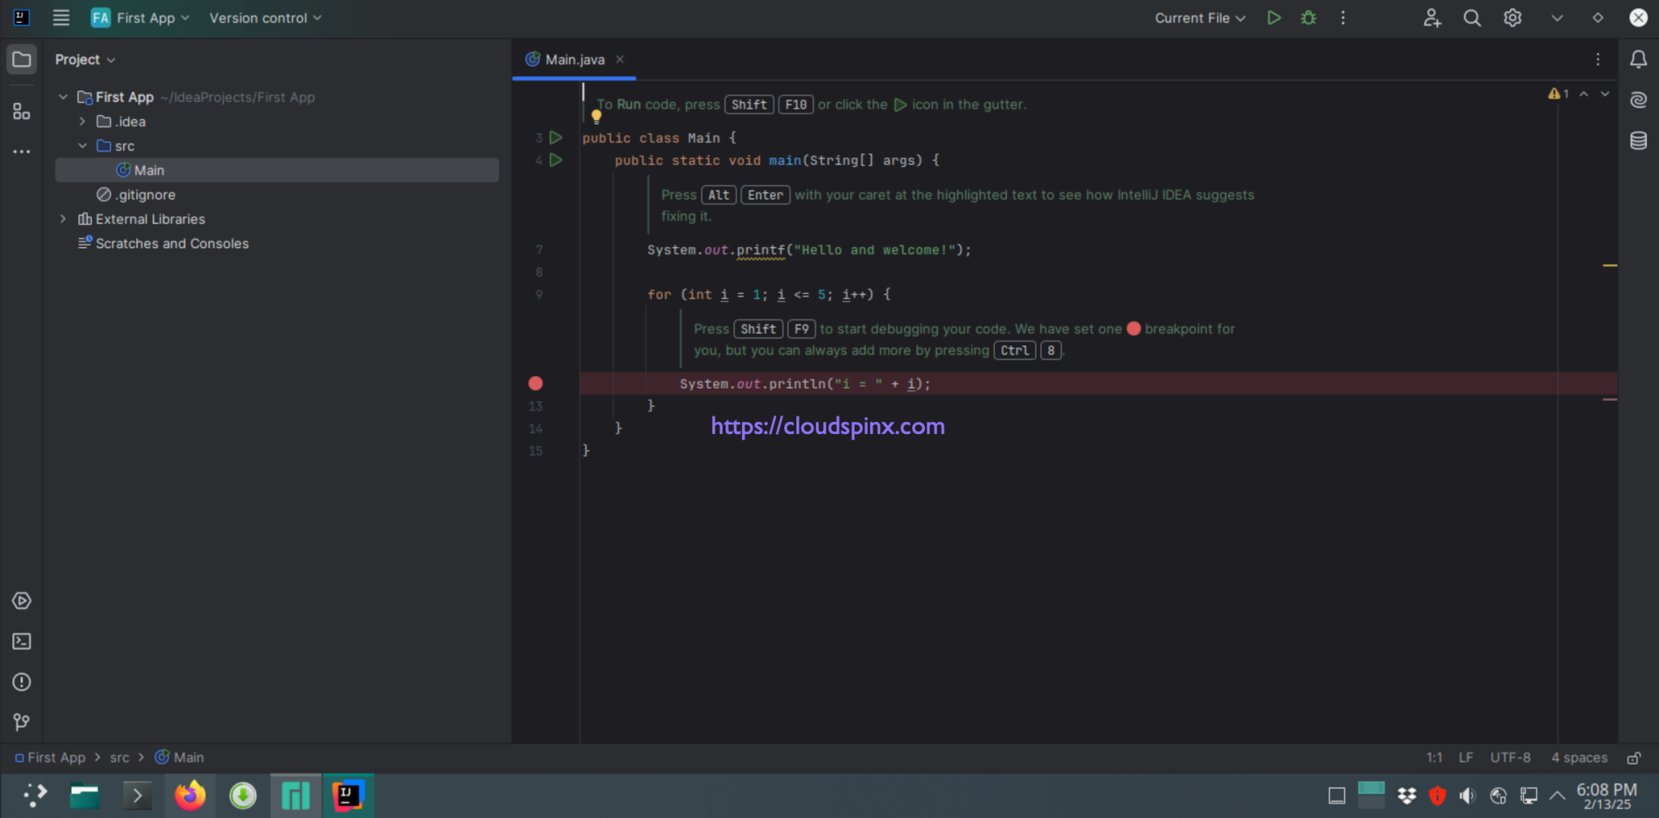
Task: Run the program with the green play button
Action: (1273, 17)
